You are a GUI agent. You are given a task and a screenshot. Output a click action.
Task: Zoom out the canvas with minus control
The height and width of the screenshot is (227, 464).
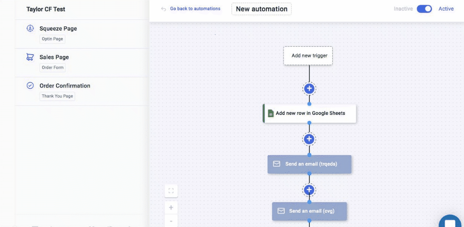pyautogui.click(x=171, y=221)
